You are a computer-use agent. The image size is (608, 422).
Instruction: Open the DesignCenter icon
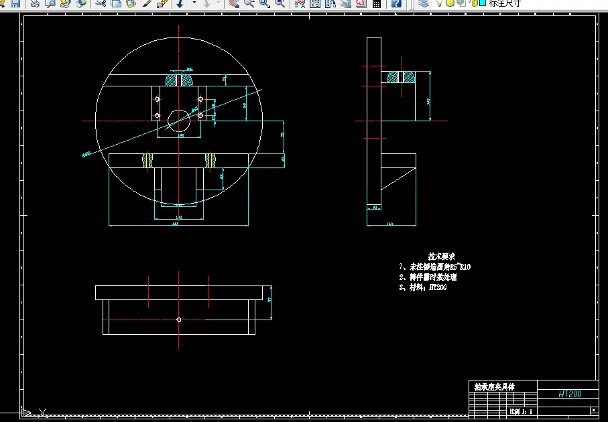coord(315,3)
